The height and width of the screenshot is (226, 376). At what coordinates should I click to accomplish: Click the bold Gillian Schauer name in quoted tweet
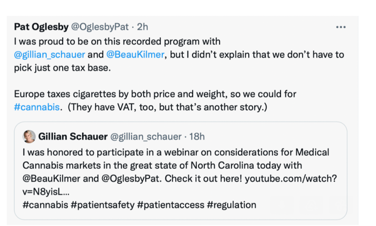point(73,136)
